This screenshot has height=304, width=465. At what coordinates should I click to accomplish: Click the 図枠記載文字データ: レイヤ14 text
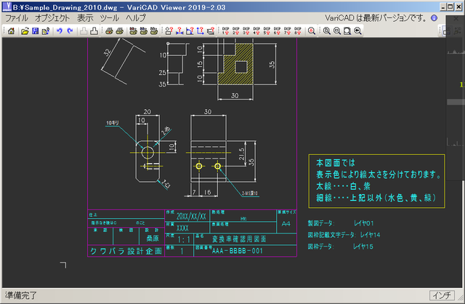click(344, 235)
